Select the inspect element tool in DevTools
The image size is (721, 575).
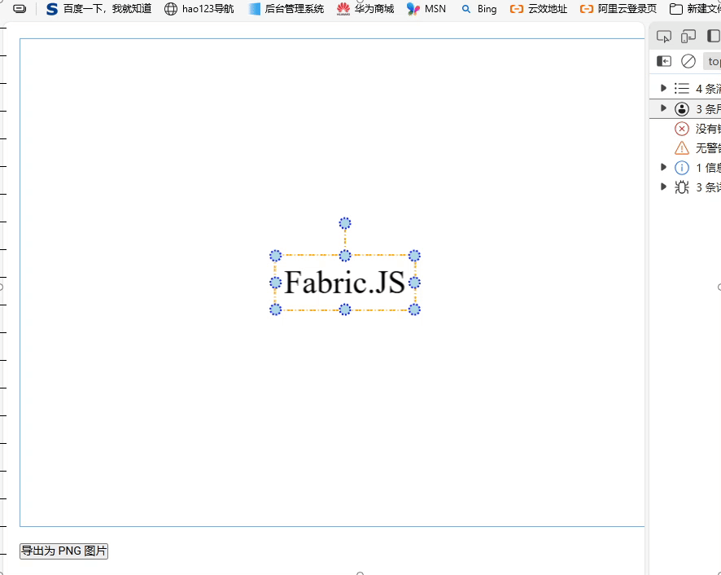coord(664,36)
